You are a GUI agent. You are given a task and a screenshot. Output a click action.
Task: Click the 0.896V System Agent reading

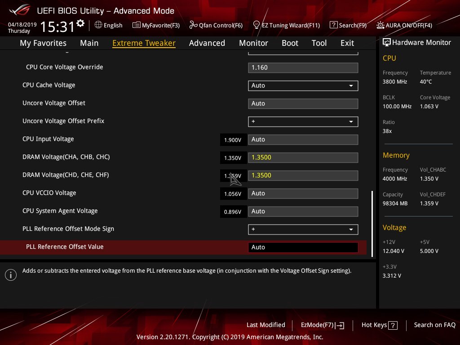coord(233,212)
